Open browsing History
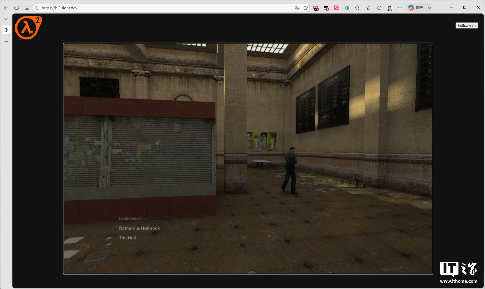Screen dimensions: 485x289 (x=379, y=8)
